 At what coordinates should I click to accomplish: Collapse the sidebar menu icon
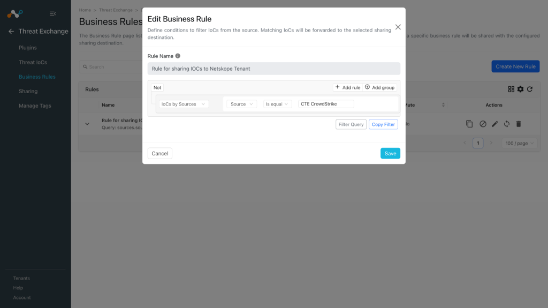[53, 13]
